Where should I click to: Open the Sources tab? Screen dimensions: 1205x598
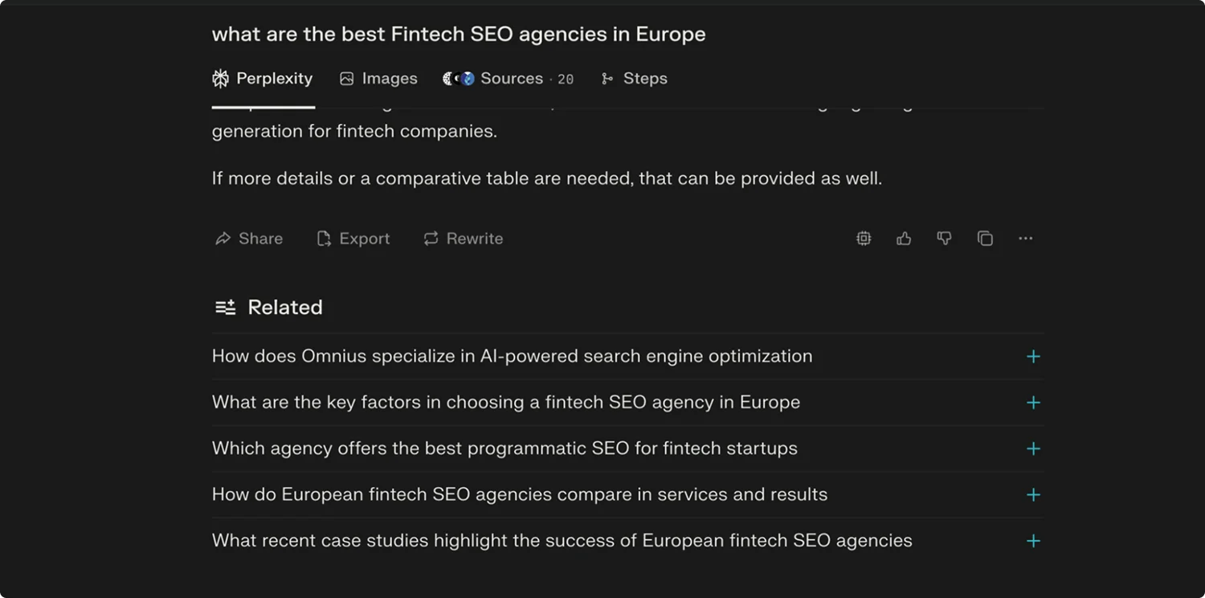[509, 79]
